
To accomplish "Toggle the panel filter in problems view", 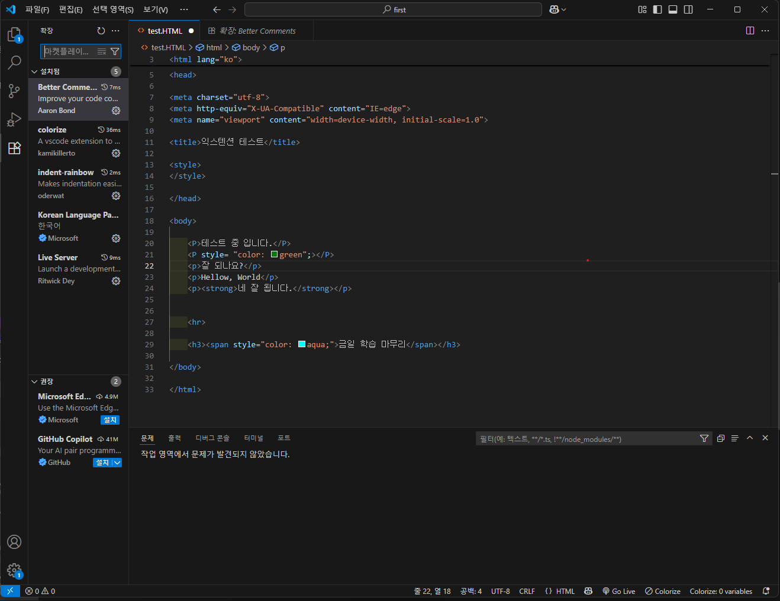I will [704, 438].
